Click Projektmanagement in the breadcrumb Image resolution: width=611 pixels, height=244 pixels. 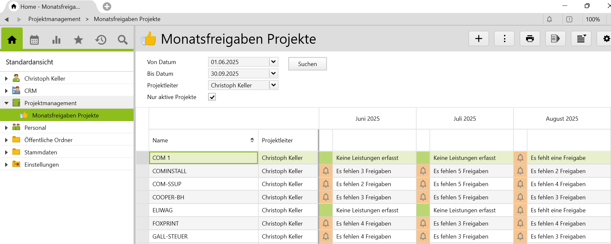(x=54, y=19)
